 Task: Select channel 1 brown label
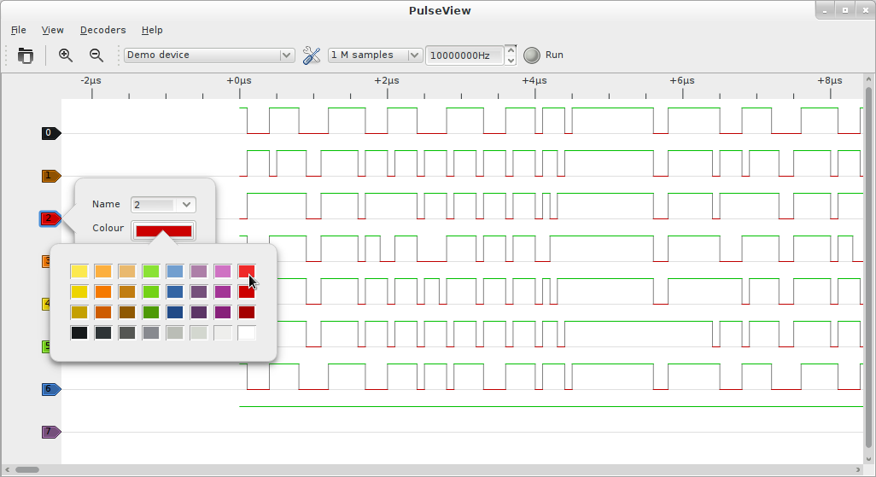point(50,176)
